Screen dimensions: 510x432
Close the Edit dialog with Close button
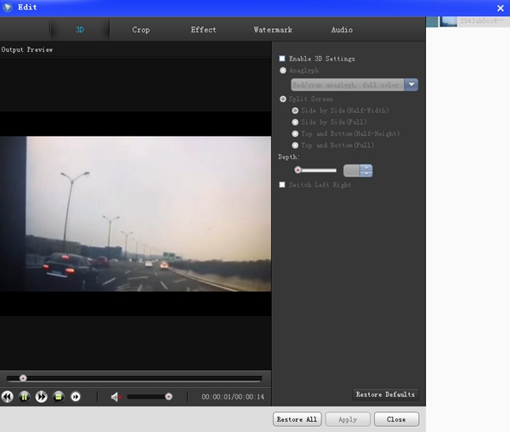click(x=396, y=419)
